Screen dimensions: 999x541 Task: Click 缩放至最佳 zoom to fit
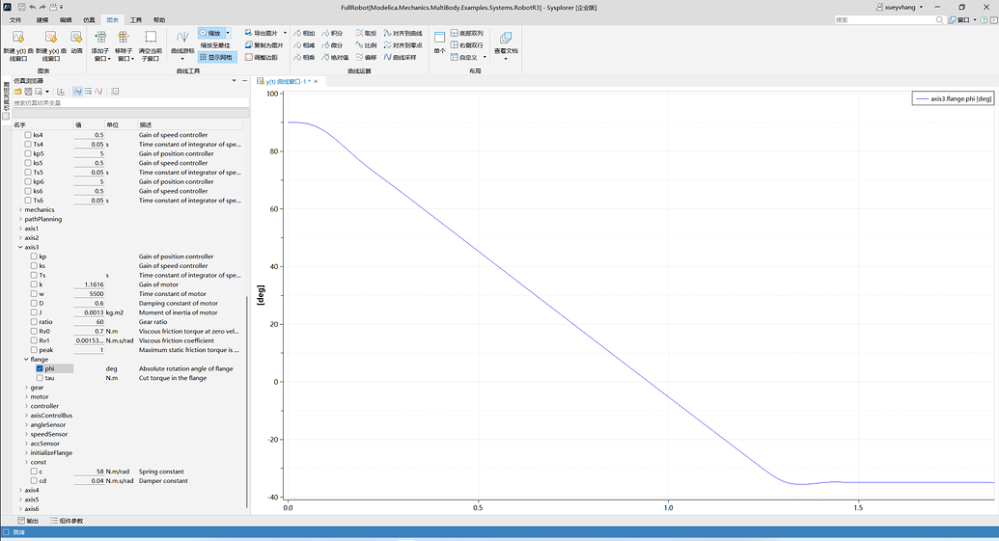tap(214, 45)
